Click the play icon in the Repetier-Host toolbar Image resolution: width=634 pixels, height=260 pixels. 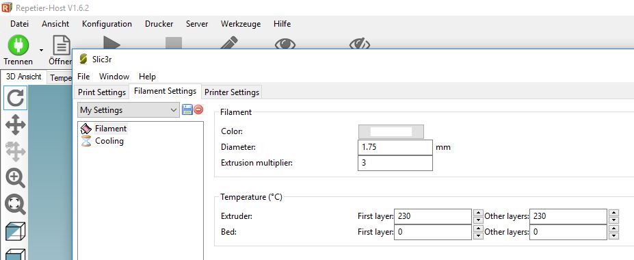[x=111, y=43]
